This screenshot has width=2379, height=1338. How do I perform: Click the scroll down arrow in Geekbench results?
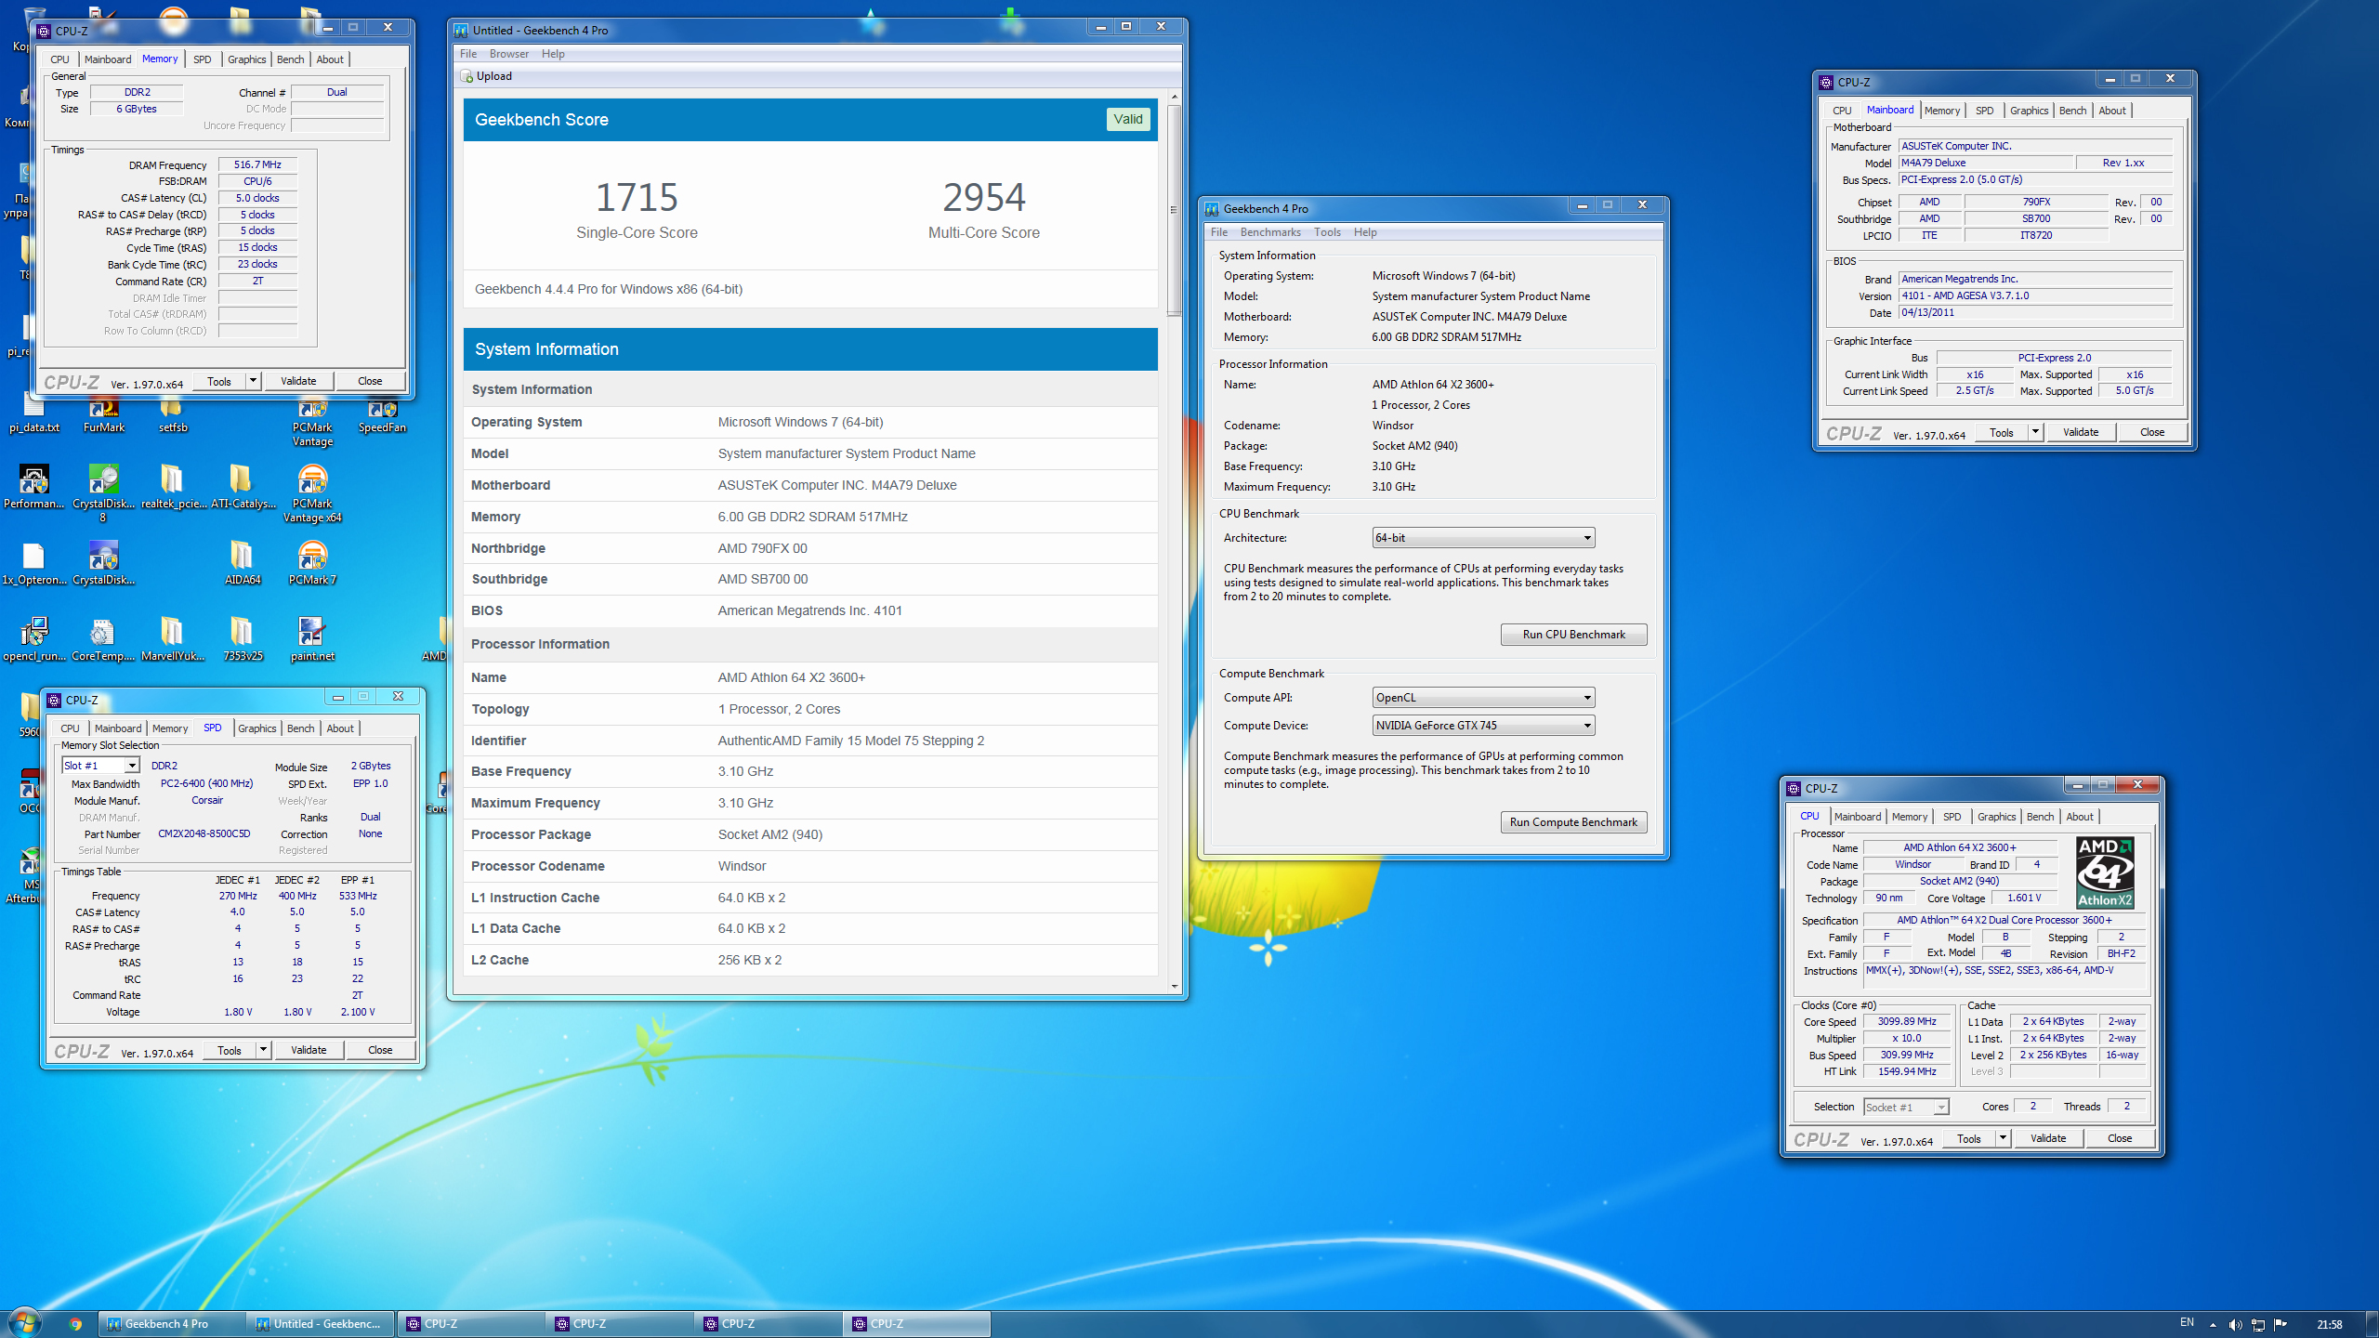[1175, 987]
